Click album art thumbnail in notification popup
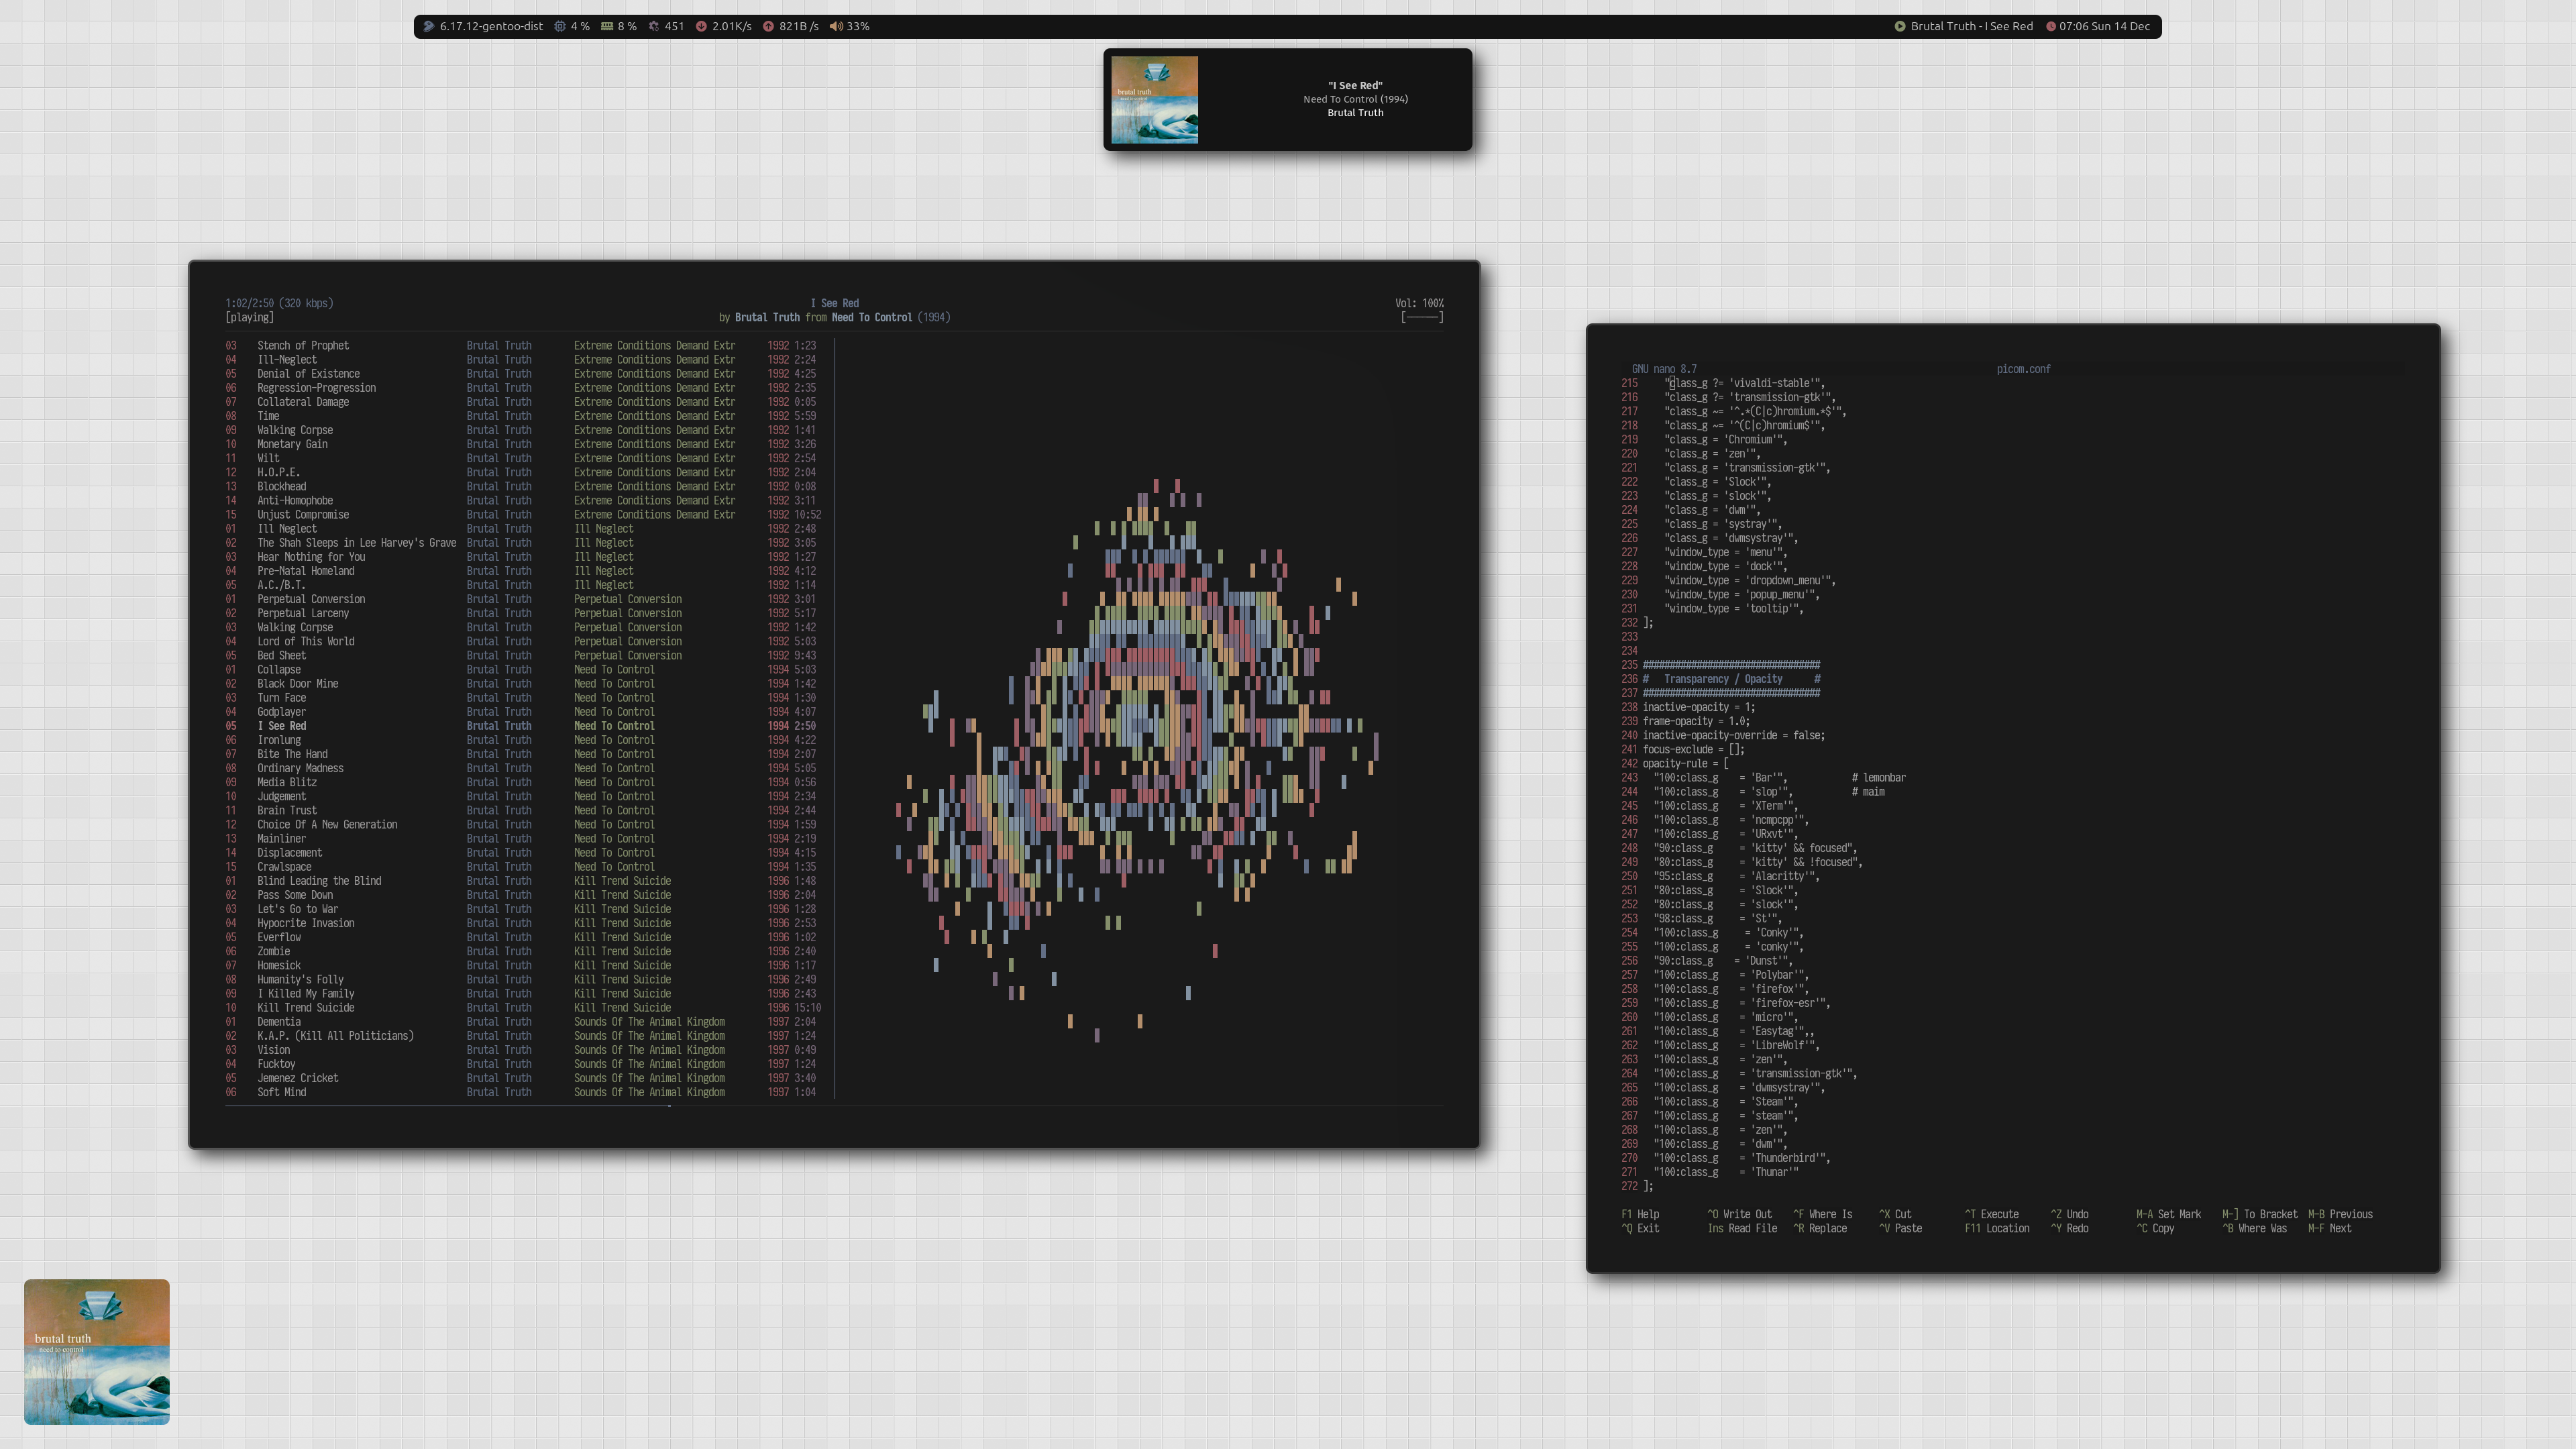Viewport: 2576px width, 1449px height. [x=1154, y=100]
